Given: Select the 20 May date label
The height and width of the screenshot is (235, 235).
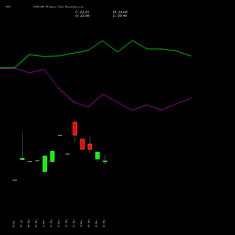Looking at the screenshot, I should [89, 223].
